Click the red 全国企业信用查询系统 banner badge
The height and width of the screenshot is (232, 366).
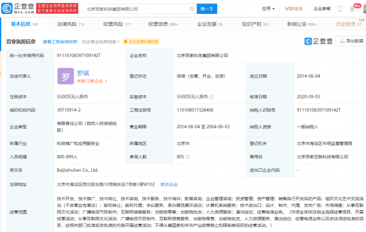pos(57,8)
